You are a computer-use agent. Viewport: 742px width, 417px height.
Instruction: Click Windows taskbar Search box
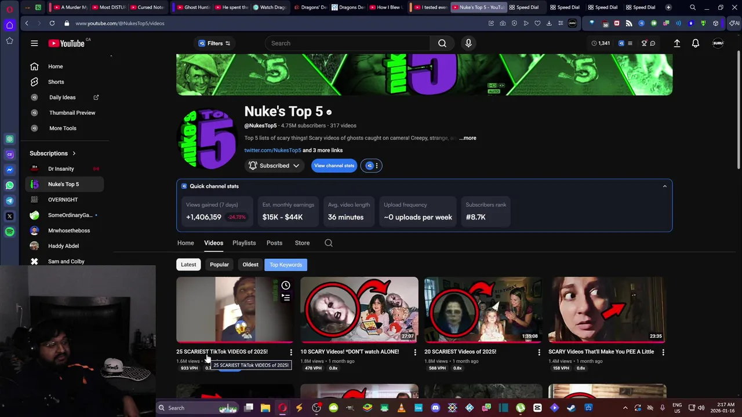[197, 408]
